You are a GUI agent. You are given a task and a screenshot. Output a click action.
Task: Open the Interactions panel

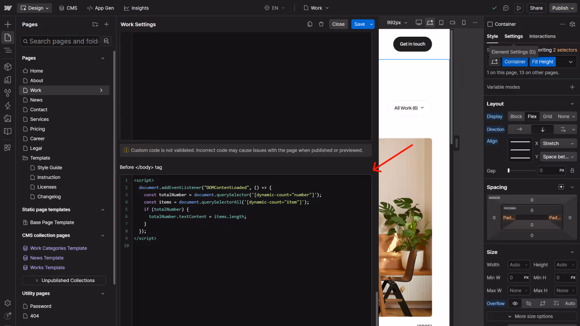pos(7,105)
